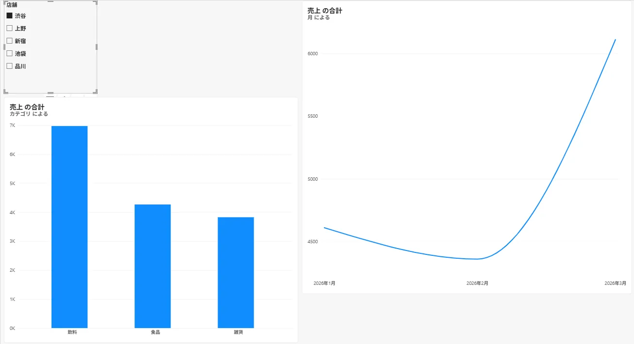This screenshot has height=344, width=634.
Task: Click the 4500 value on the line chart axis
Action: (x=312, y=242)
